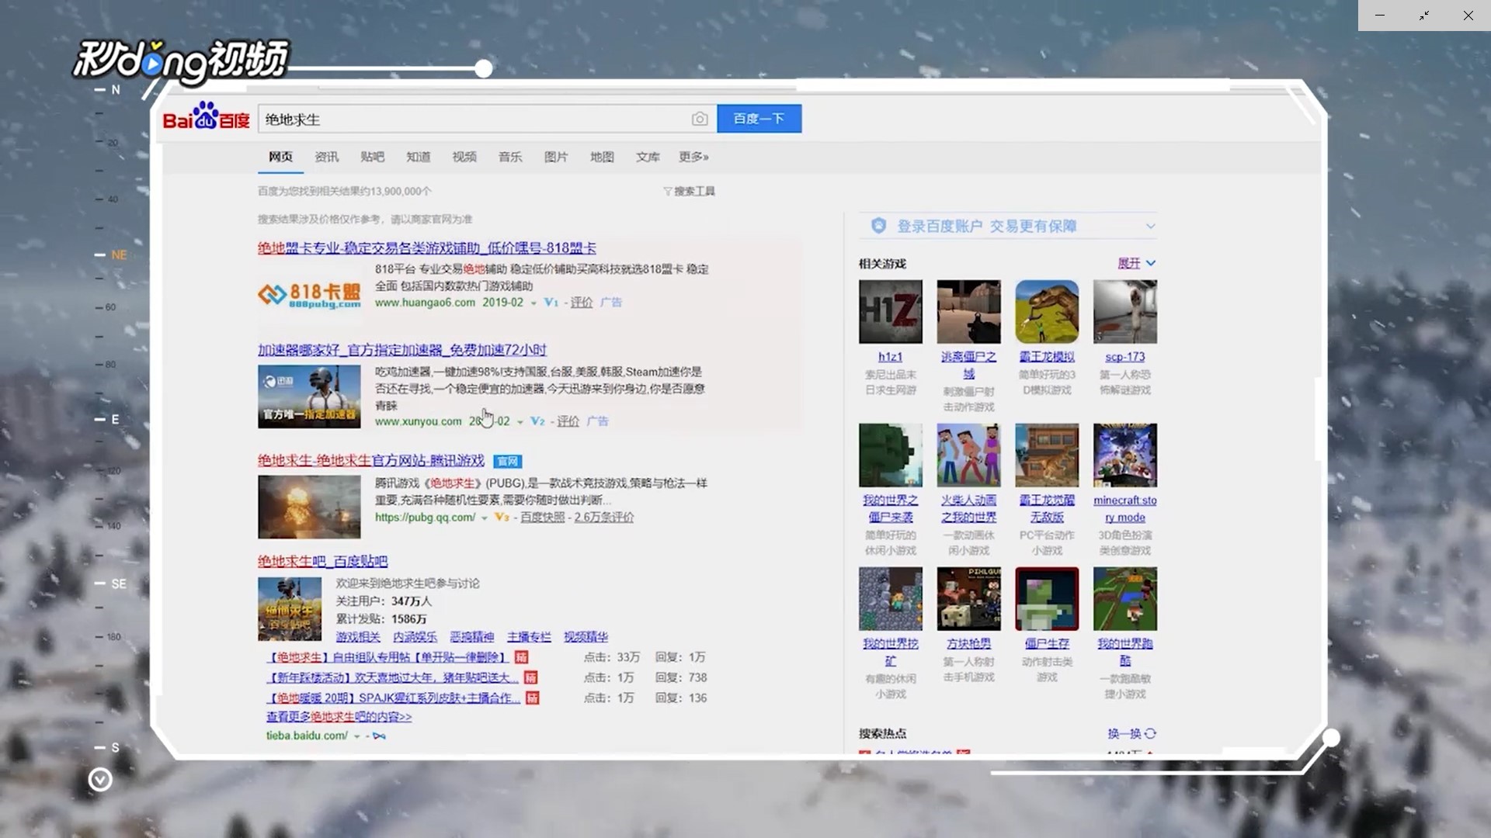Image resolution: width=1491 pixels, height=838 pixels.
Task: Open minecraft story mode game icon
Action: 1124,455
